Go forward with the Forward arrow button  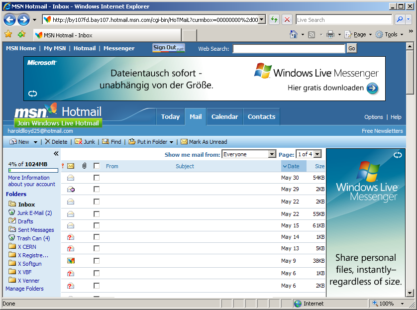coord(24,20)
